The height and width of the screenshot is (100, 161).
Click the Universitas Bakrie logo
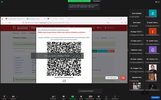pos(20,28)
